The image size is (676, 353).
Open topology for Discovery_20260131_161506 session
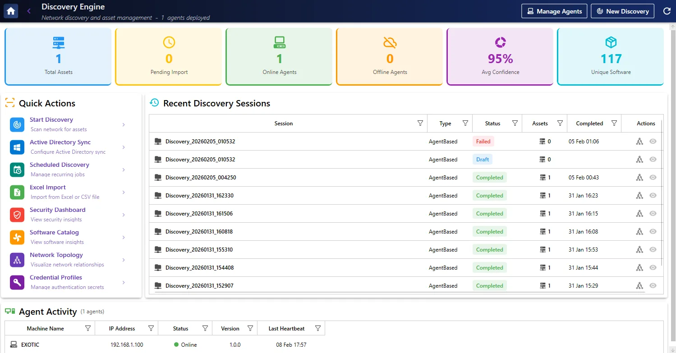(x=639, y=214)
